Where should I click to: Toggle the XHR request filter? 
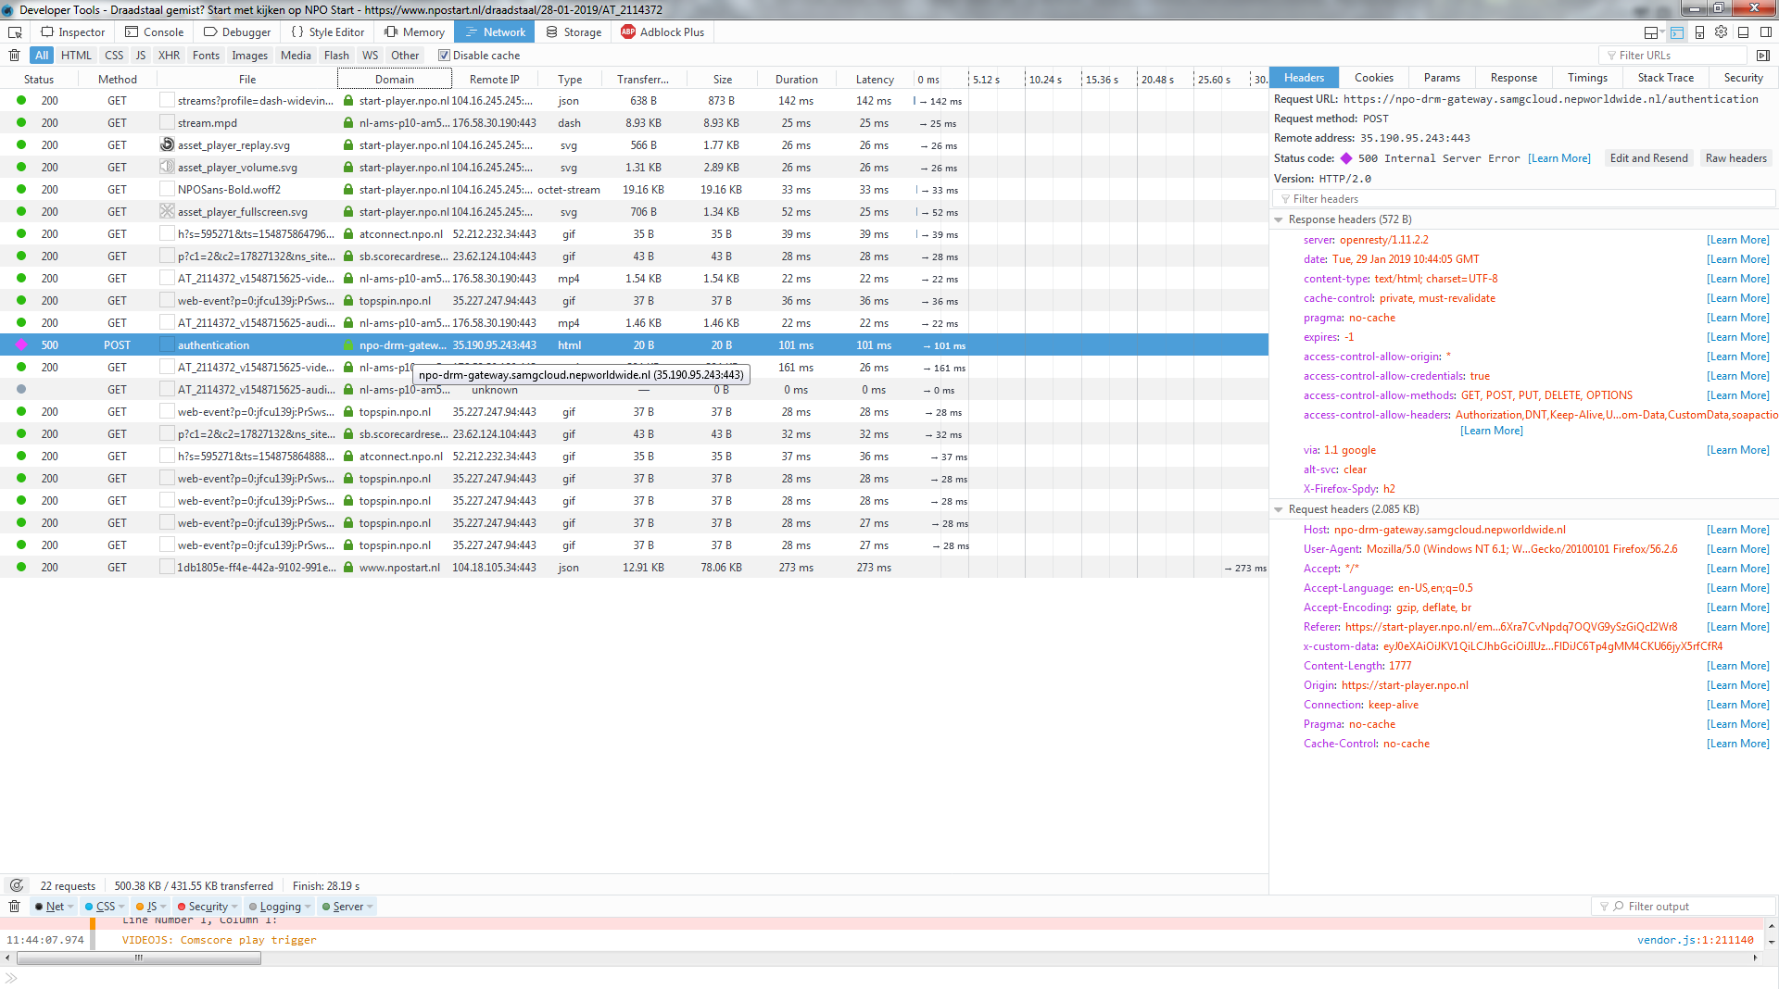pyautogui.click(x=169, y=56)
